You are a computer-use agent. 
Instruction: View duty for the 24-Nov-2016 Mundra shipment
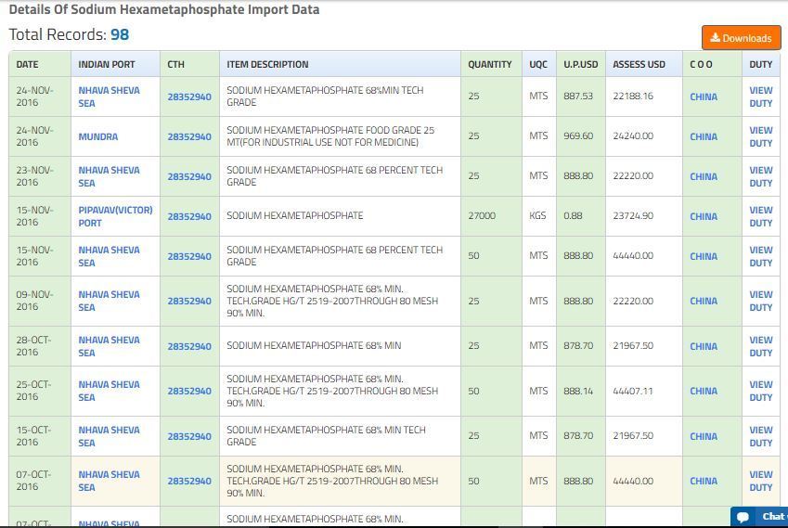pos(760,136)
